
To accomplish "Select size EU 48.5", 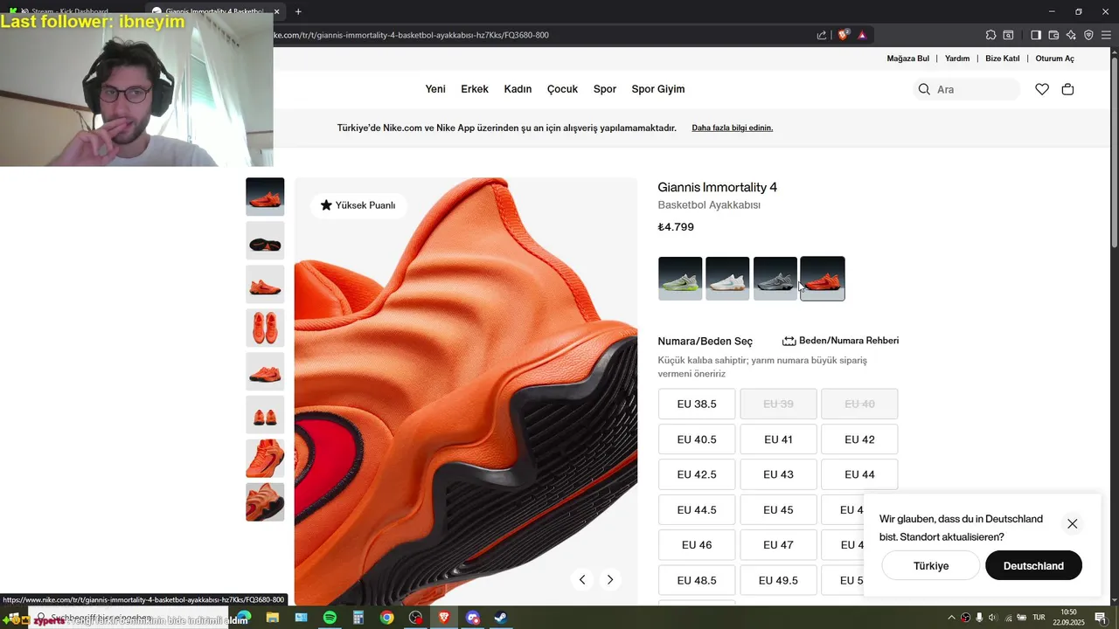I will click(x=697, y=580).
